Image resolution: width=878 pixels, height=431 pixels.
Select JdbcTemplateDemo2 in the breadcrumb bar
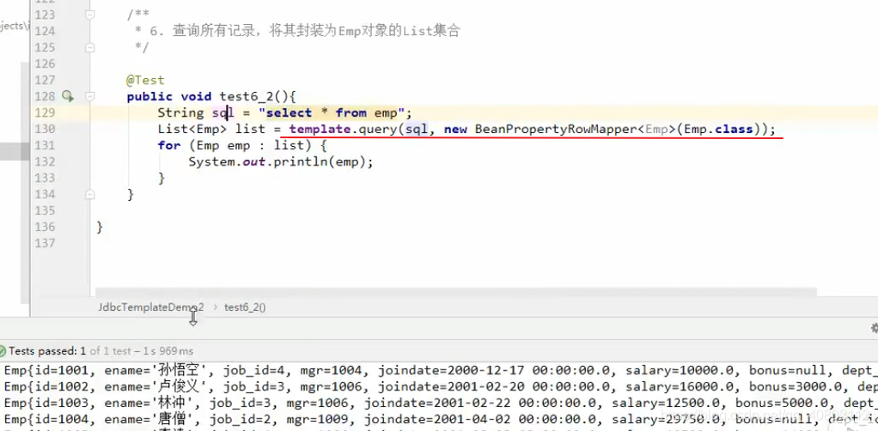[x=151, y=307]
